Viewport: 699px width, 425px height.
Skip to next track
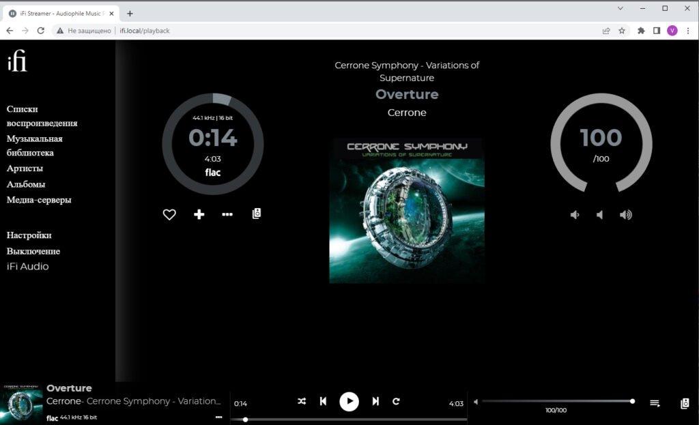[x=375, y=401]
